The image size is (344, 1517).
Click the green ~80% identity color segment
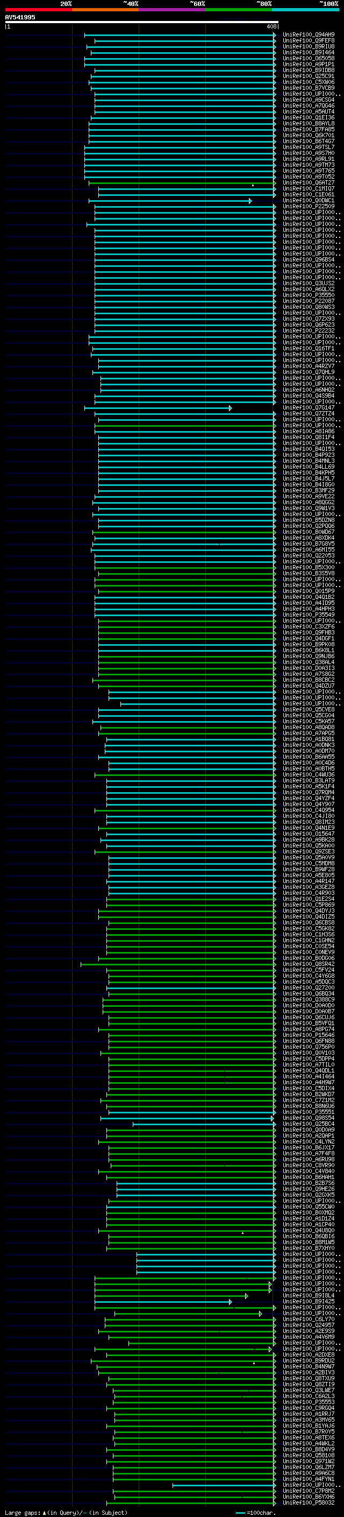(239, 10)
